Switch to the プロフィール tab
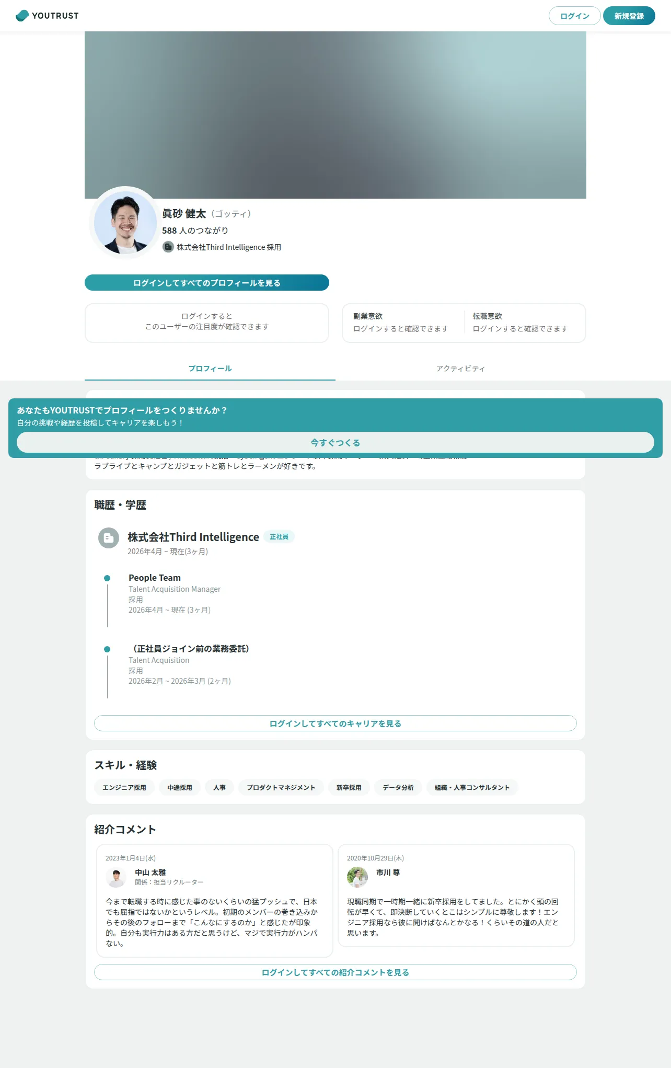The height and width of the screenshot is (1068, 671). click(210, 369)
